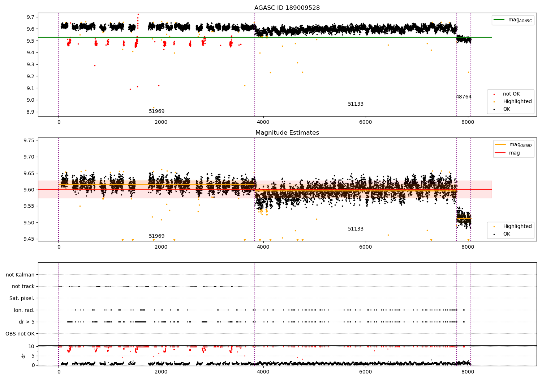Screen dimensions: 542x380
Task: Click the '48764' obsid label
Action: point(464,97)
